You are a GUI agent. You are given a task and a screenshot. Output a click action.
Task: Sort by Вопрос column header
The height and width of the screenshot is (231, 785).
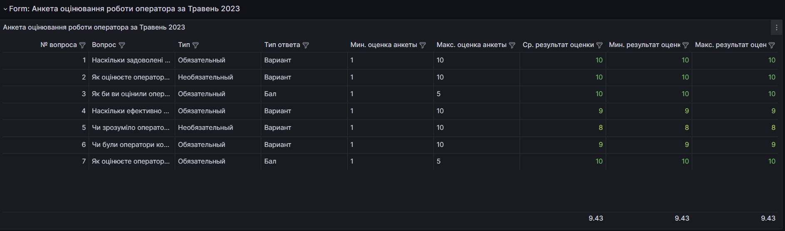pos(104,45)
